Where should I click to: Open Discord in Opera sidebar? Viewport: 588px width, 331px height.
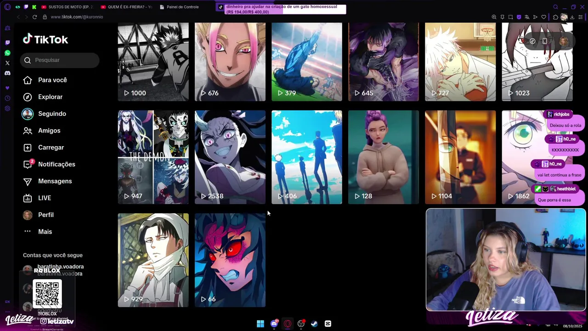pos(7,73)
